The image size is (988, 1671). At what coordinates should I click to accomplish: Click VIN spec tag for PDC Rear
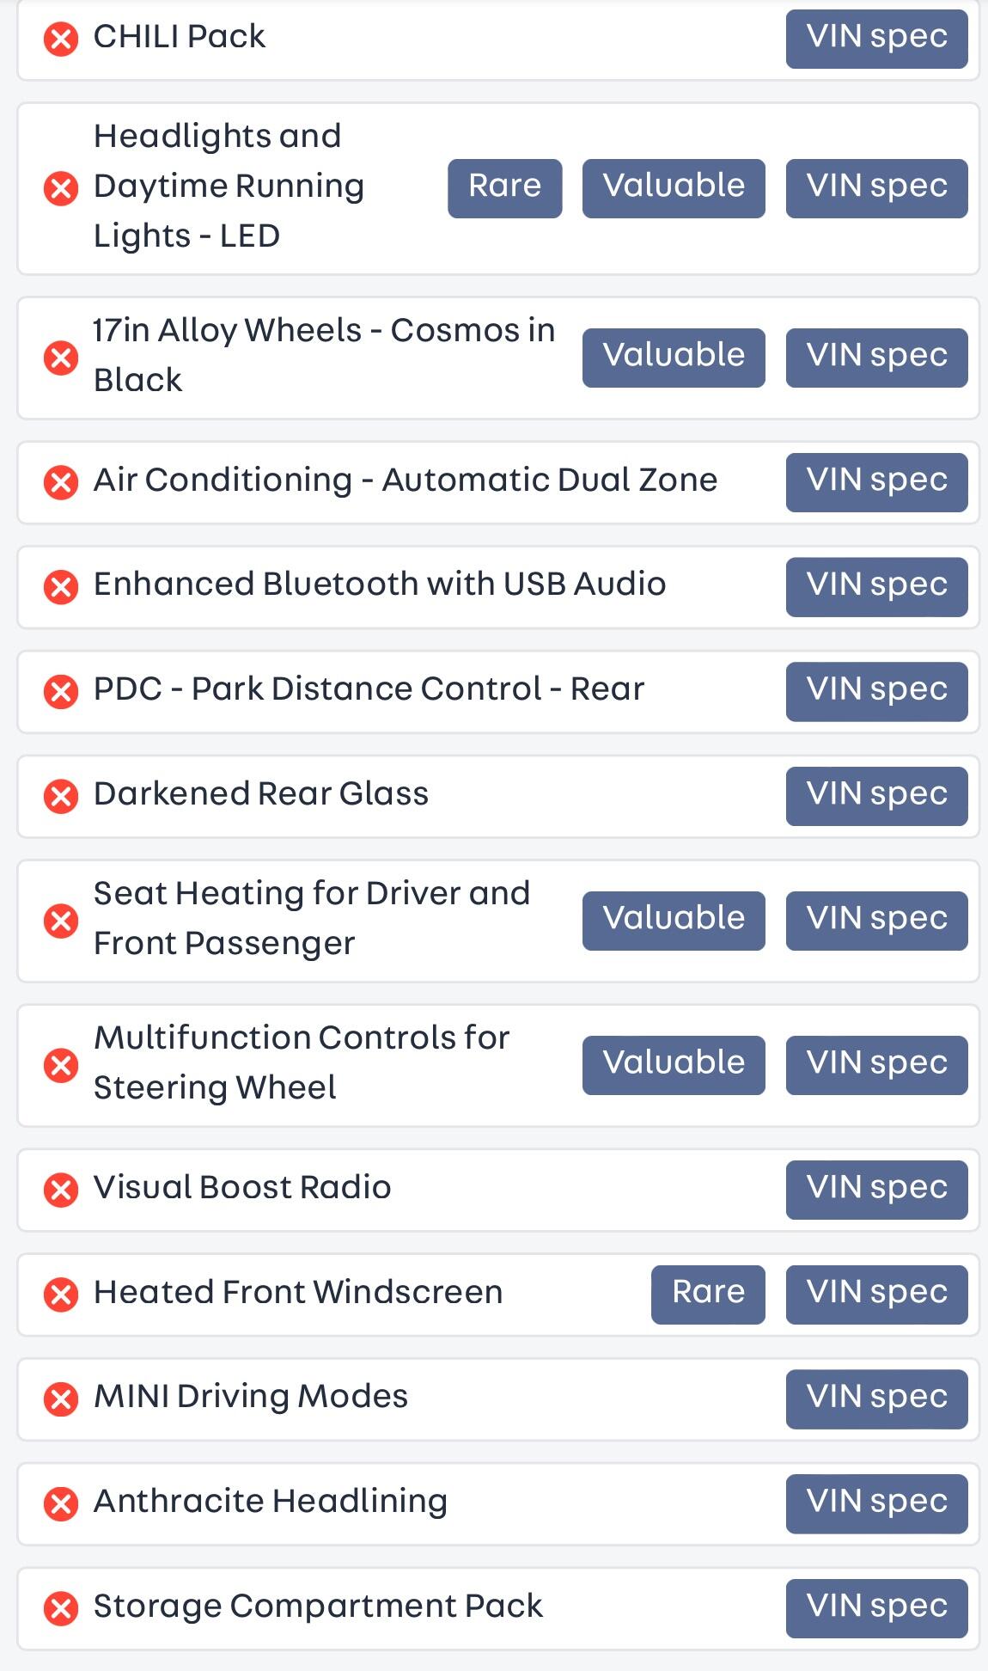click(x=876, y=691)
